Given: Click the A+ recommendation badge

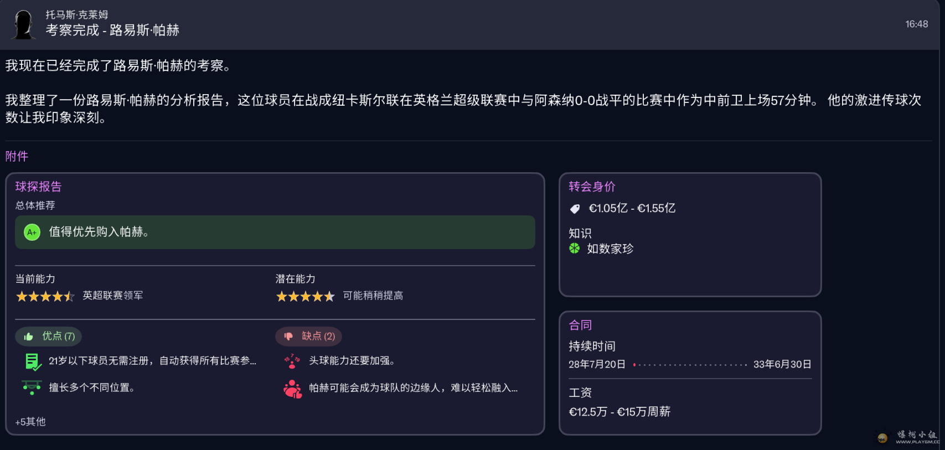Looking at the screenshot, I should (x=32, y=232).
